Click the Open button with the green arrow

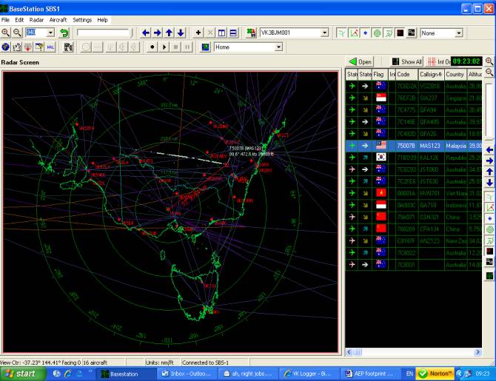click(x=361, y=61)
